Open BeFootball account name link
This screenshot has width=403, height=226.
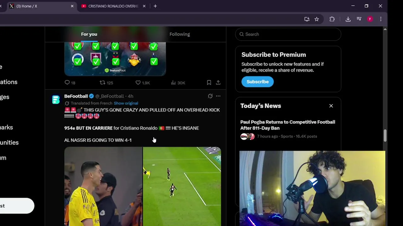76,96
